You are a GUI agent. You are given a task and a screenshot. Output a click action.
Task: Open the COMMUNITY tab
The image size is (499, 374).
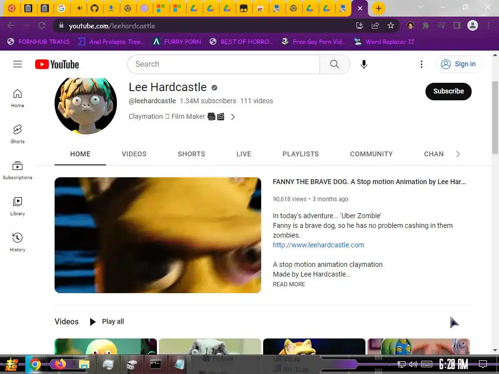pos(371,154)
